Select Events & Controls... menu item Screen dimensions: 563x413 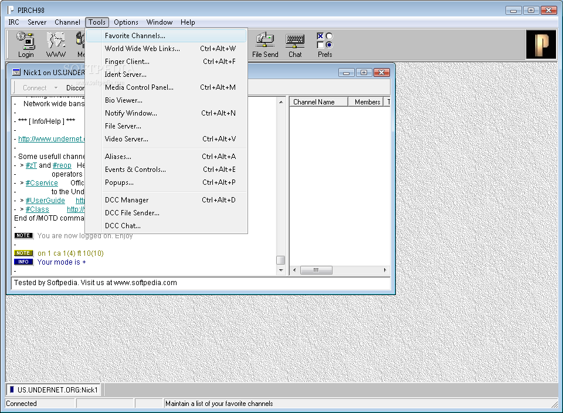(166, 170)
